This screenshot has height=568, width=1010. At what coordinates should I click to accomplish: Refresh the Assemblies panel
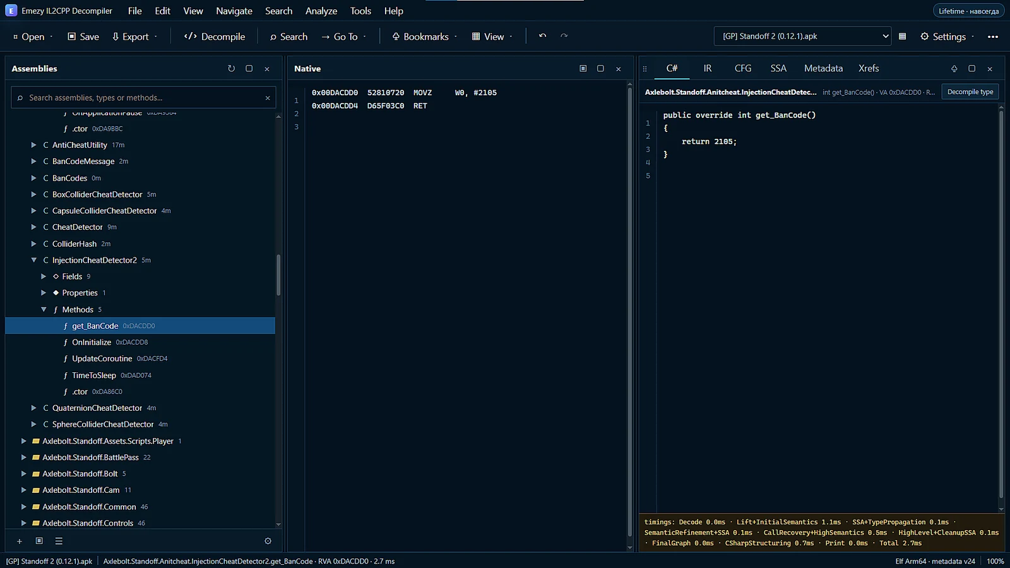click(231, 68)
